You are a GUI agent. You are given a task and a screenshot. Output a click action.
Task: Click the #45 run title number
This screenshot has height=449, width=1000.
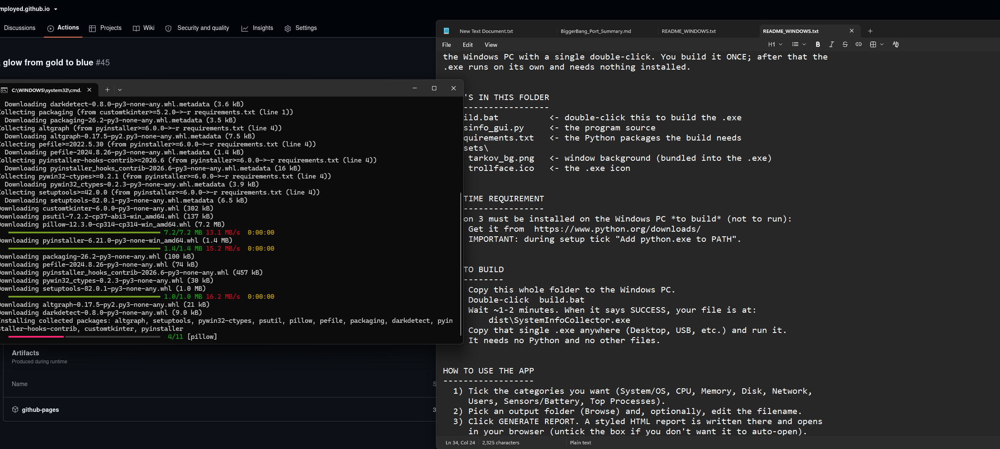103,62
